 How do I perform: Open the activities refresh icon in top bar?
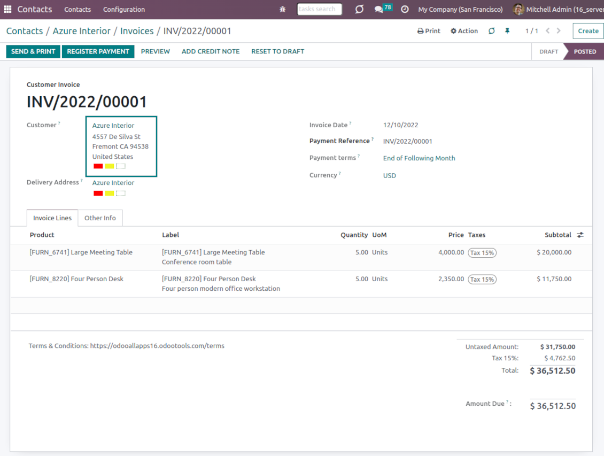tap(359, 9)
